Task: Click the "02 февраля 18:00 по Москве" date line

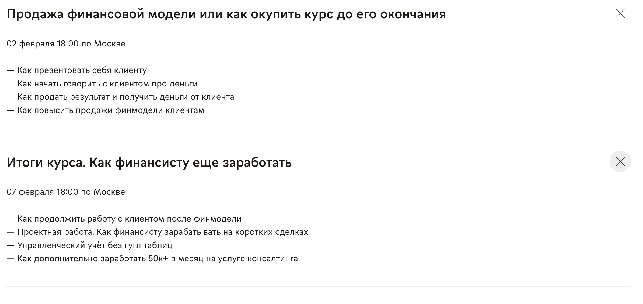Action: 66,44
